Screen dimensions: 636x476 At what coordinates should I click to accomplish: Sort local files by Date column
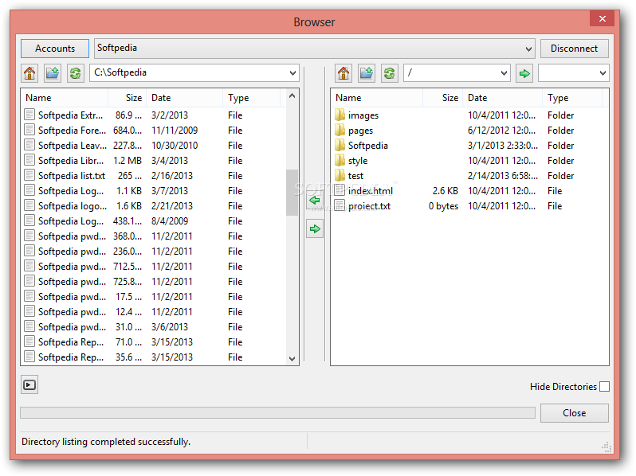(185, 98)
